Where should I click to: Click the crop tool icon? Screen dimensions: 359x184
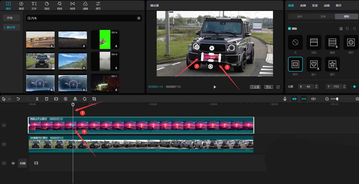click(x=94, y=99)
